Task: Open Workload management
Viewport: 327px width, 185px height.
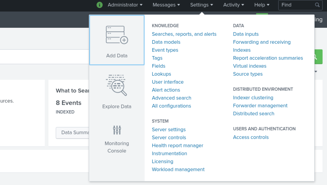Action: (178, 169)
